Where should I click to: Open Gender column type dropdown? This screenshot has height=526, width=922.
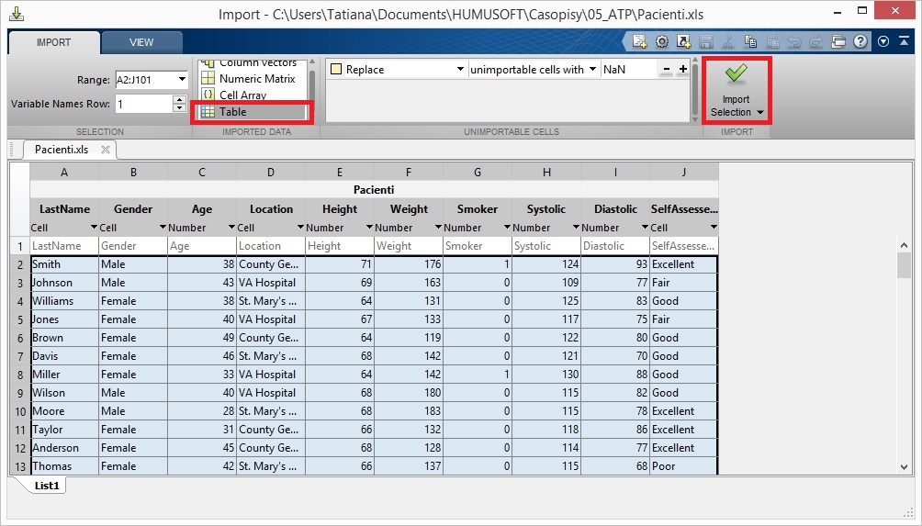tap(163, 228)
